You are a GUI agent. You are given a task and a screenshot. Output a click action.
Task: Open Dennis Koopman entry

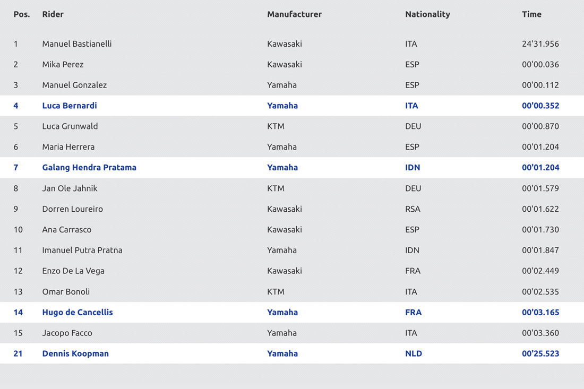pyautogui.click(x=292, y=353)
